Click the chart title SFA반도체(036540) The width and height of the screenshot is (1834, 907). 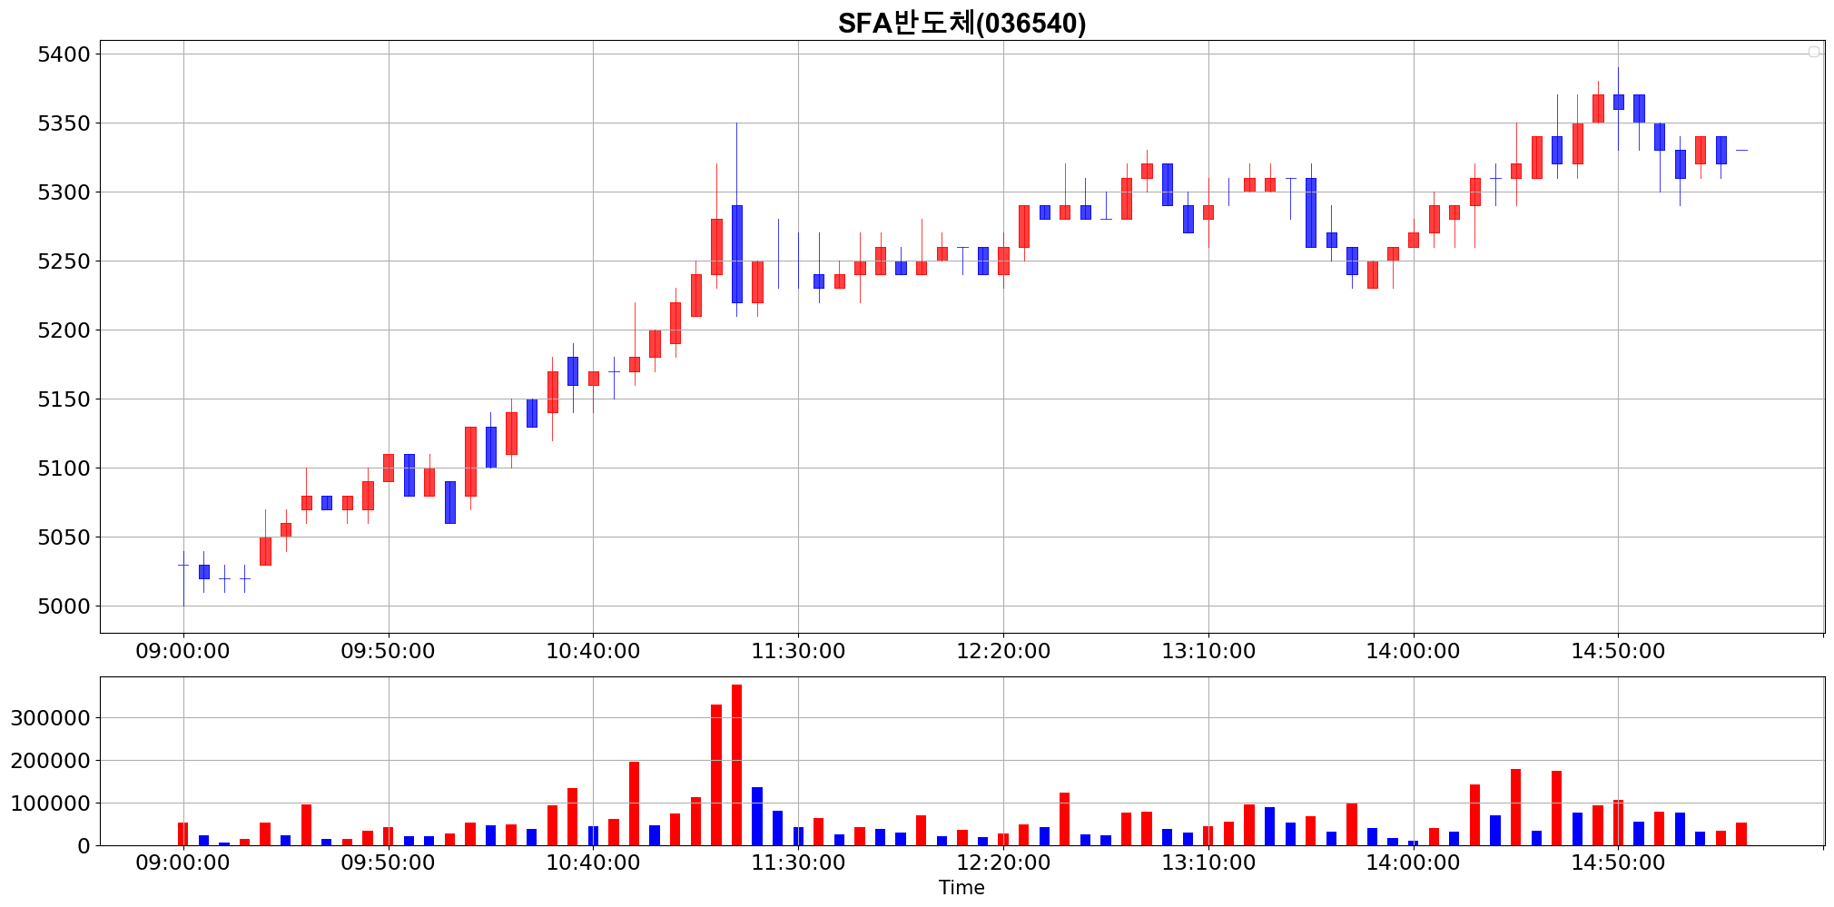[961, 23]
